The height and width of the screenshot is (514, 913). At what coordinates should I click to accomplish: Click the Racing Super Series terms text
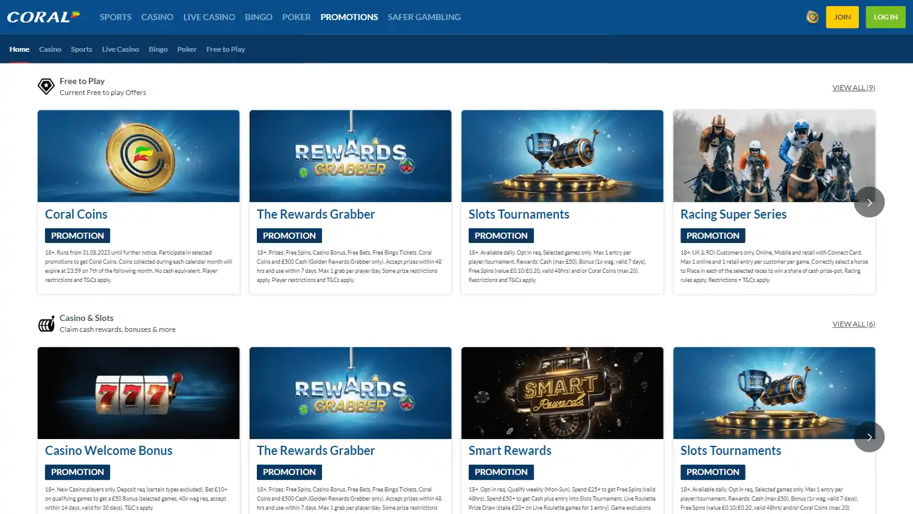pyautogui.click(x=774, y=266)
